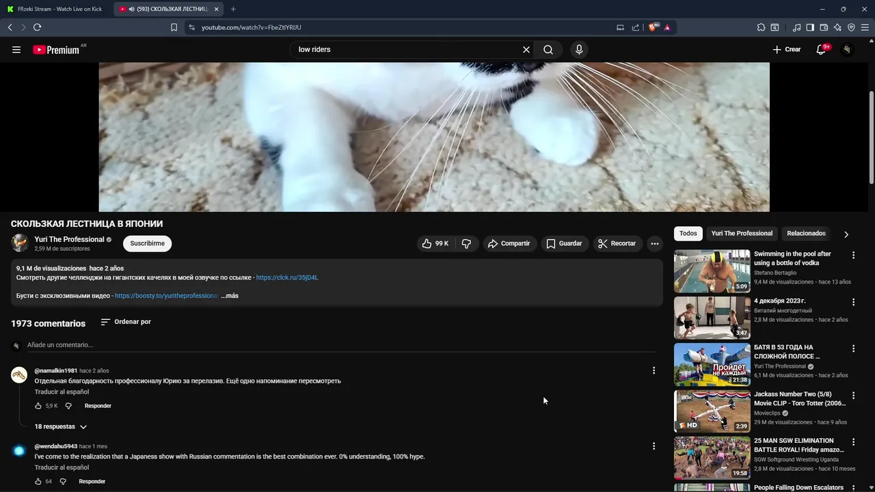Open more actions menu beside Recortar
Screen dimensions: 875x492
(x=654, y=243)
